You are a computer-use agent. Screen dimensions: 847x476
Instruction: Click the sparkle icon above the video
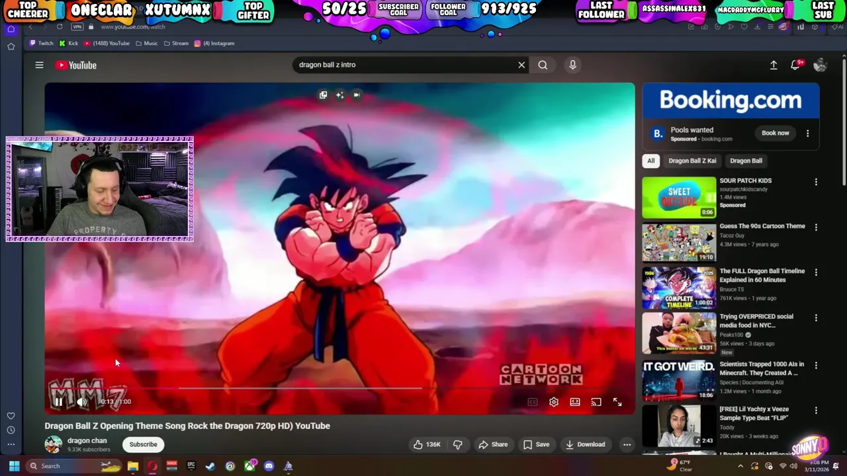(339, 95)
